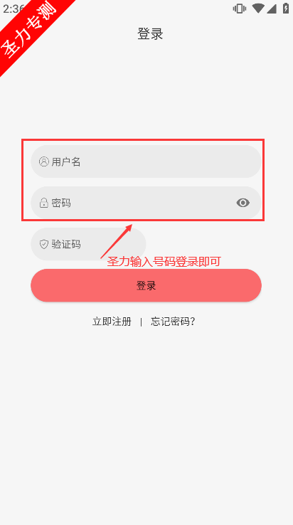
Task: Focus the 密码 input field
Action: pyautogui.click(x=146, y=203)
